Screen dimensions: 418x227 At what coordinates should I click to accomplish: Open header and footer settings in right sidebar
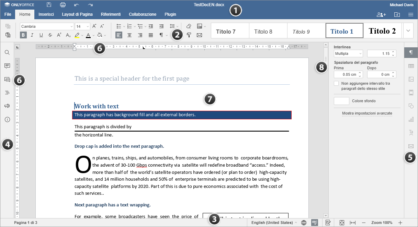[411, 93]
